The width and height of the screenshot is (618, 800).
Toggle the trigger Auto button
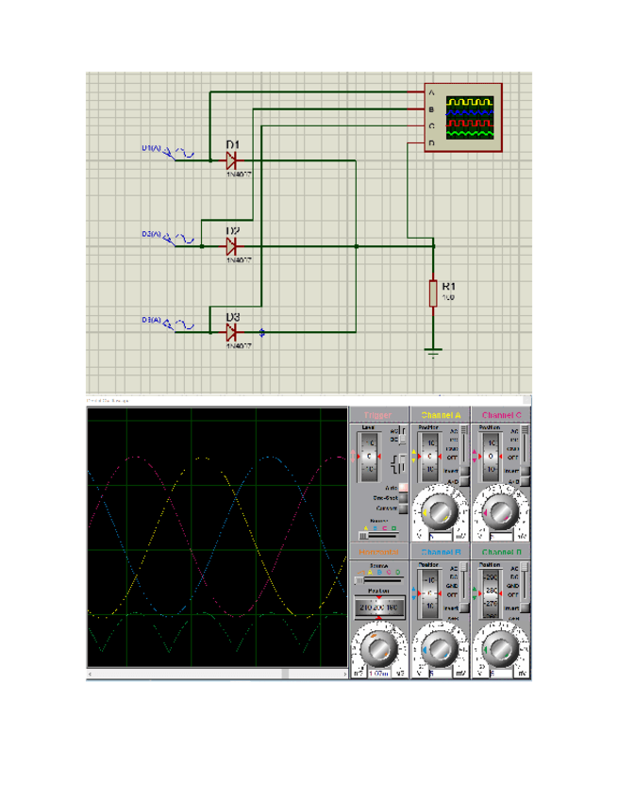coord(404,487)
